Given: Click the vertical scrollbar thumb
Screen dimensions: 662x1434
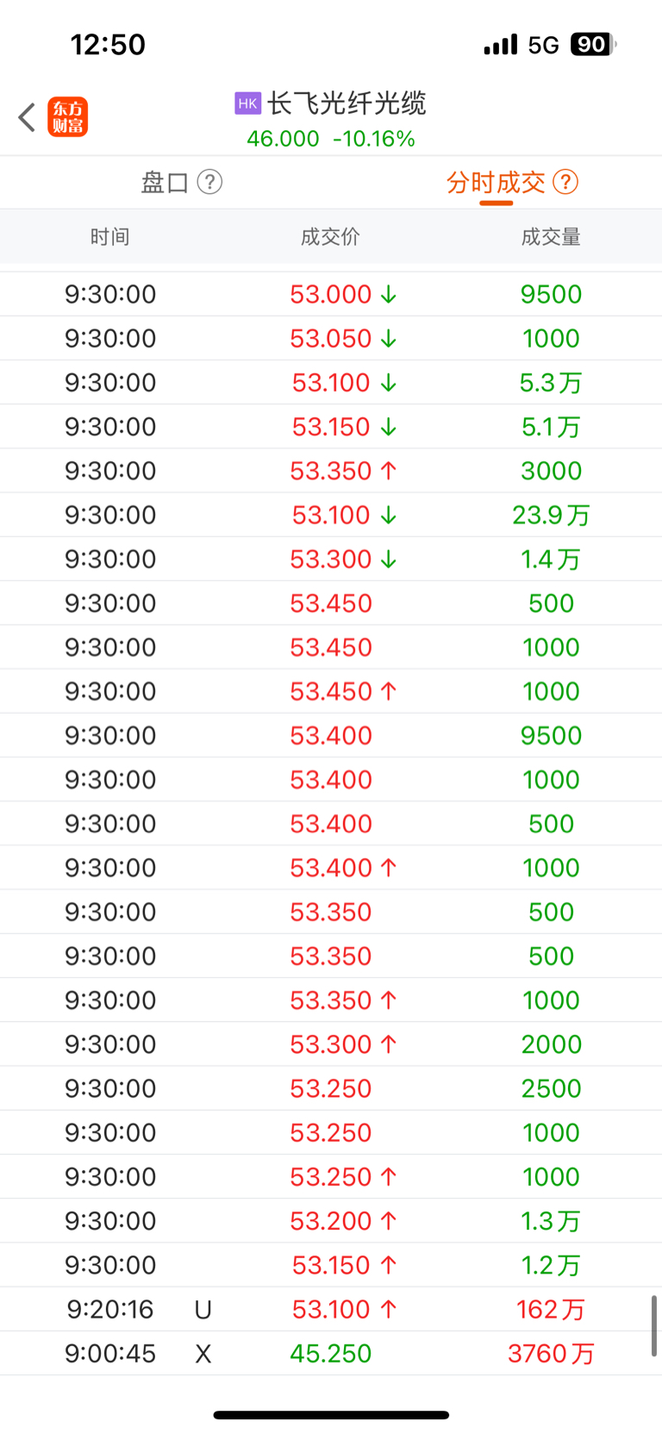Looking at the screenshot, I should (x=654, y=1325).
